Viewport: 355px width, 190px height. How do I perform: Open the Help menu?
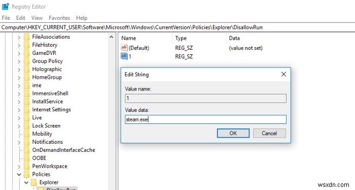point(82,18)
